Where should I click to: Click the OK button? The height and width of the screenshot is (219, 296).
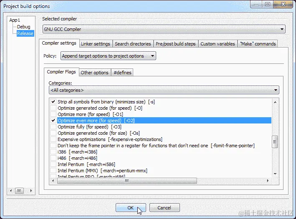tap(131, 208)
